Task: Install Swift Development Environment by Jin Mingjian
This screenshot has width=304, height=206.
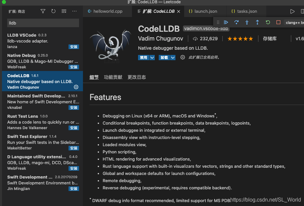Action: tap(74, 189)
